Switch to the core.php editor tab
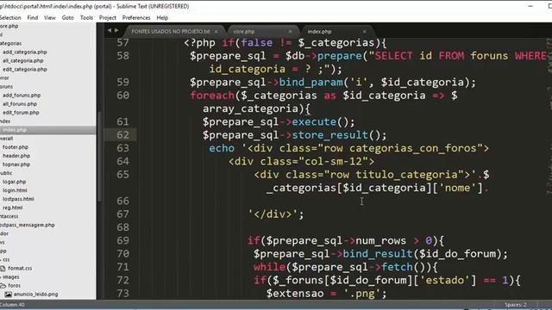Viewport: 552px width, 310px height. click(243, 32)
